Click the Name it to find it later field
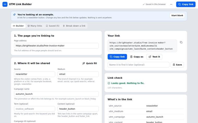The width and height of the screenshot is (198, 123). point(138,65)
